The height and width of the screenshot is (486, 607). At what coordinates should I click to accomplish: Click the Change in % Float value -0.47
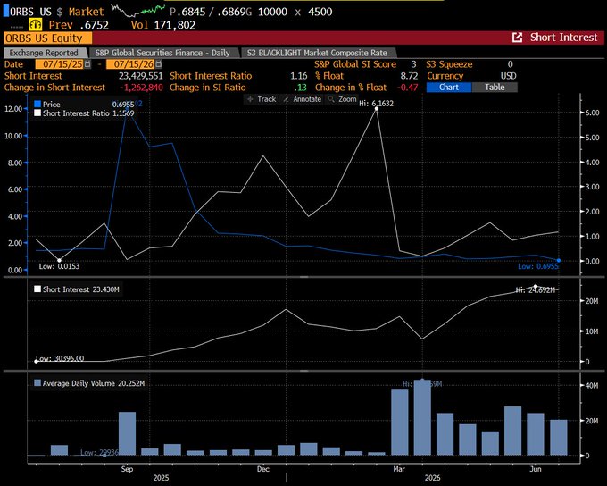point(408,88)
